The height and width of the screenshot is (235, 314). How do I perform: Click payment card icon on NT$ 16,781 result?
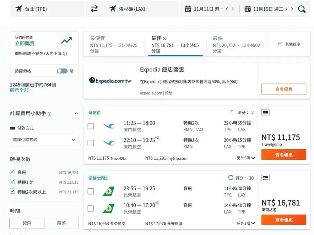tap(266, 178)
